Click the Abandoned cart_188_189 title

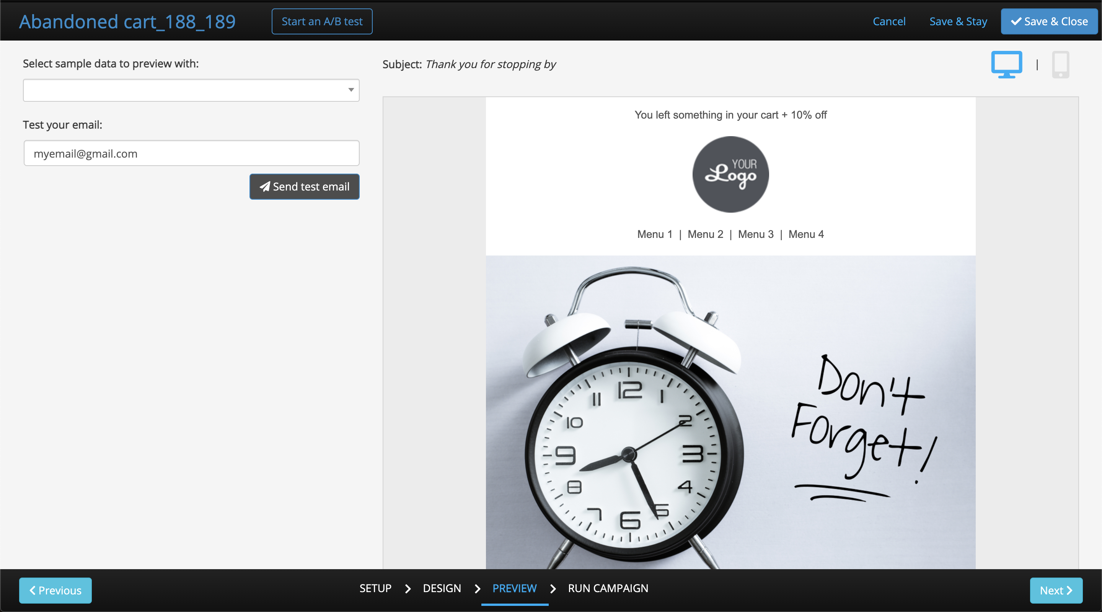[x=127, y=21]
